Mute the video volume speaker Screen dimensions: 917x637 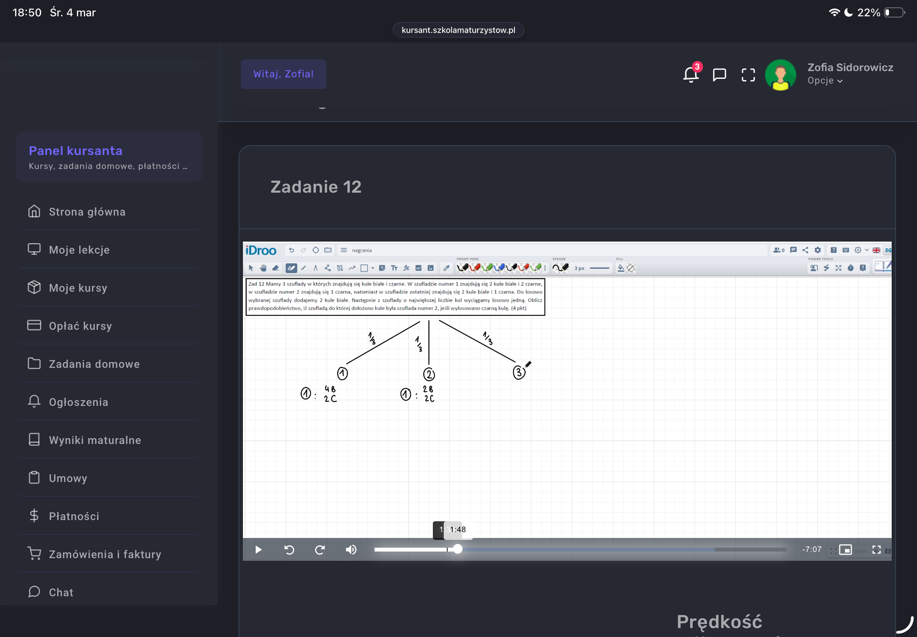[351, 550]
